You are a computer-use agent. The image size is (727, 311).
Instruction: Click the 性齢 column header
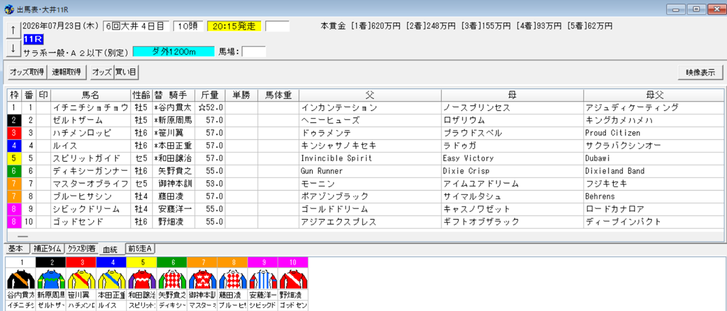pyautogui.click(x=141, y=95)
